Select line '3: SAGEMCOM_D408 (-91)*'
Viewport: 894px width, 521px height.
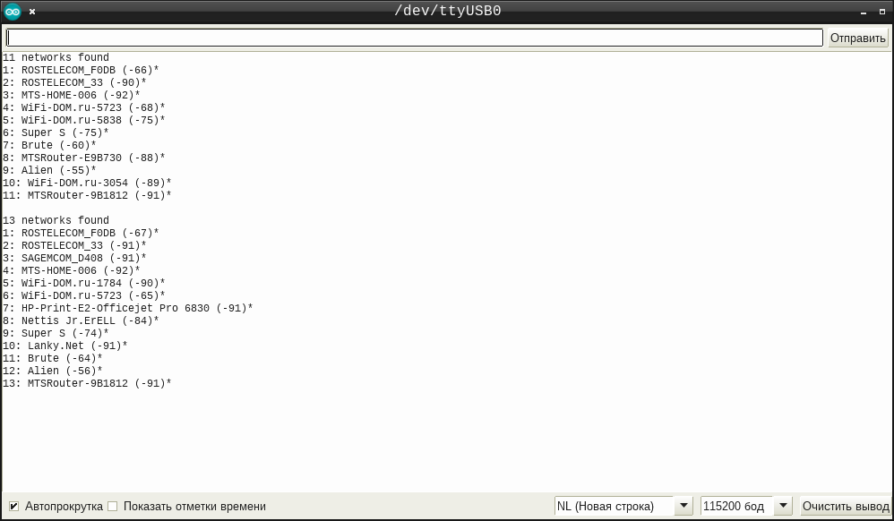pyautogui.click(x=74, y=258)
